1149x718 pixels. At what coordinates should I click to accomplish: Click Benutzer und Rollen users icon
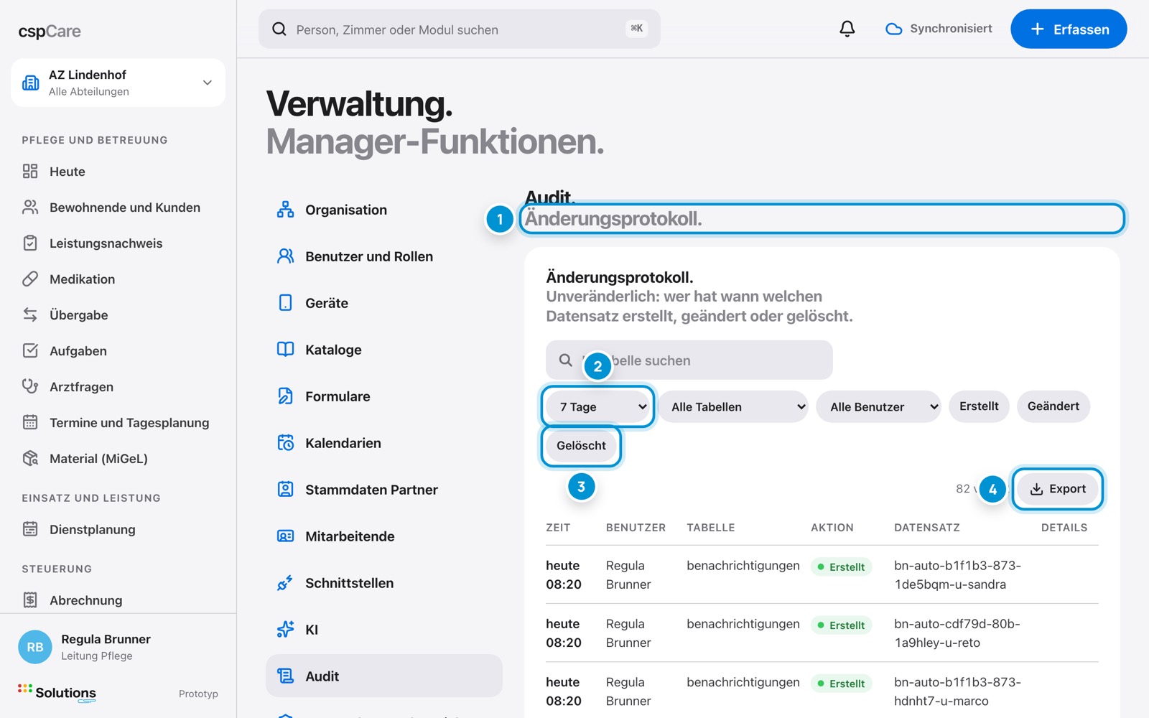[x=286, y=256]
